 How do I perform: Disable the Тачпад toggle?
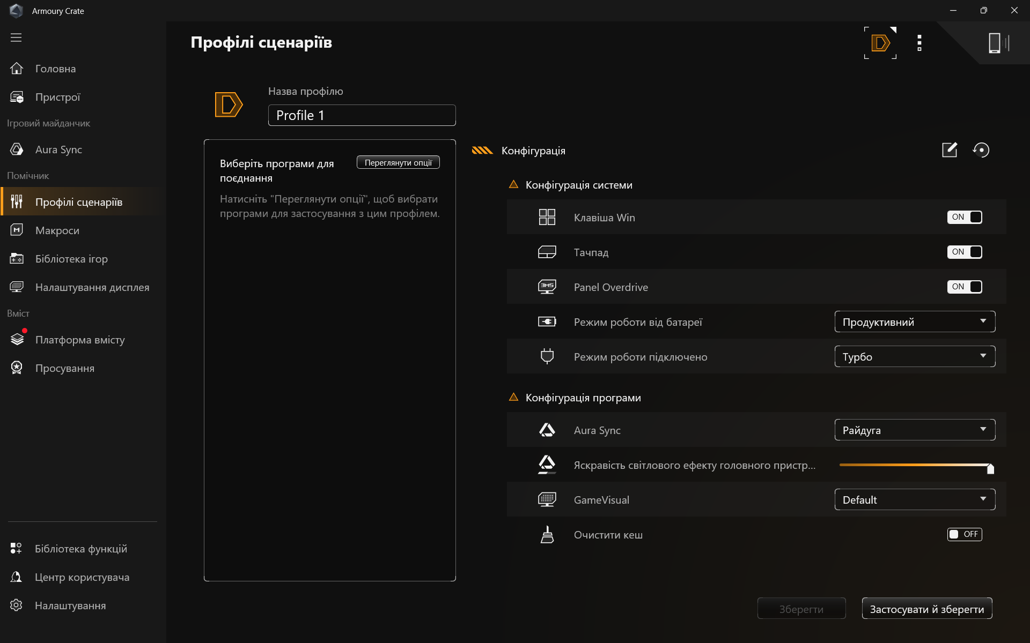pos(964,252)
